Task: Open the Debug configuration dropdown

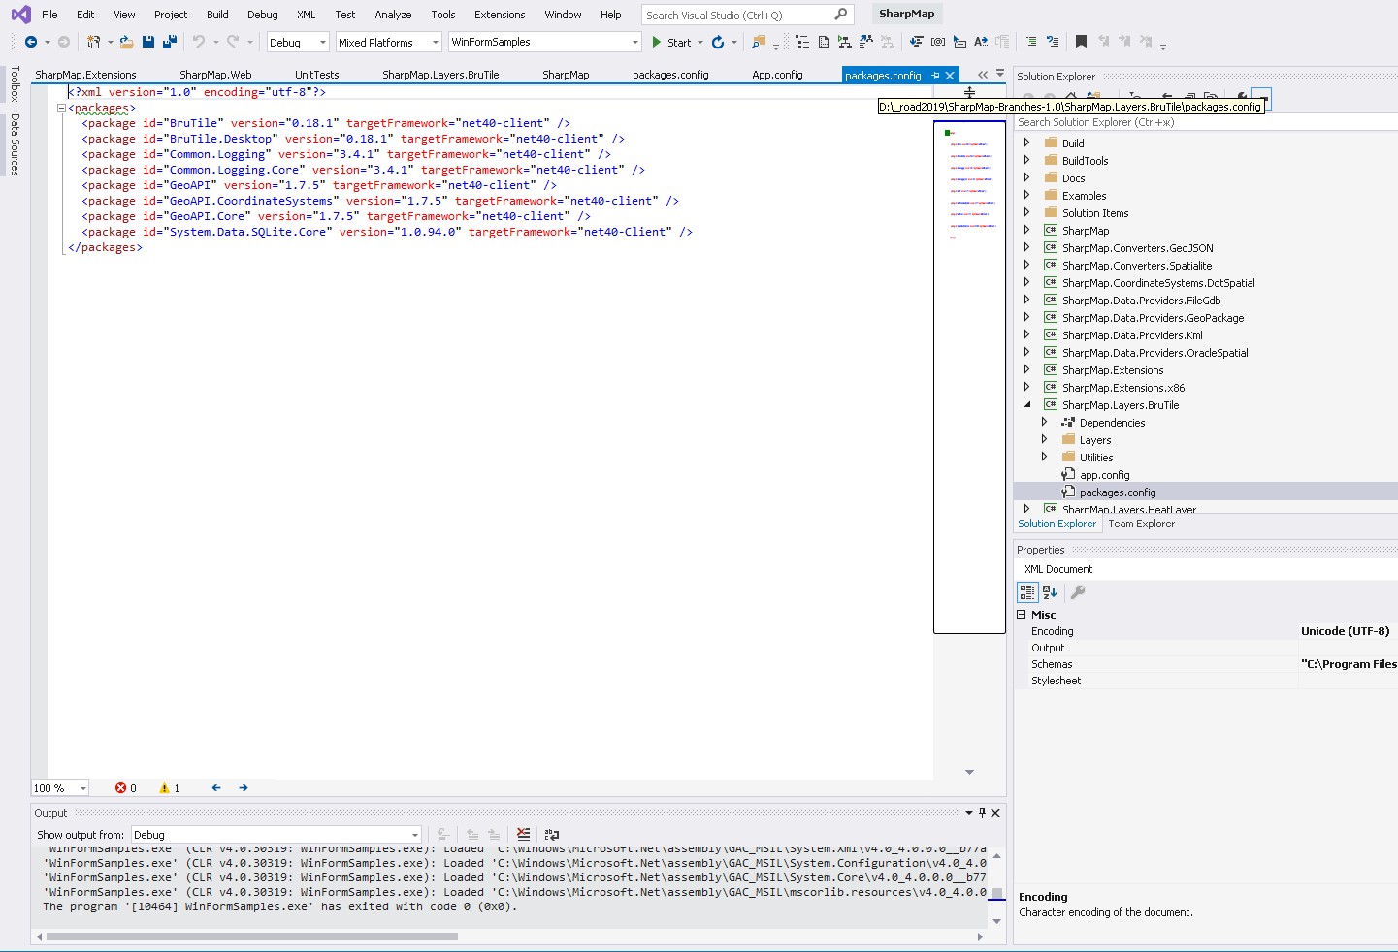Action: tap(297, 42)
